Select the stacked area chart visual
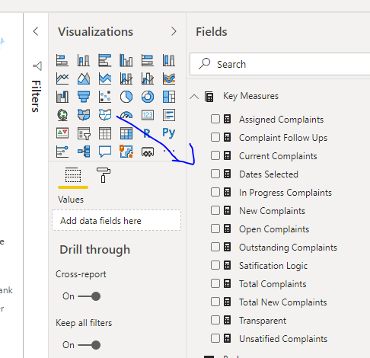 pos(105,78)
